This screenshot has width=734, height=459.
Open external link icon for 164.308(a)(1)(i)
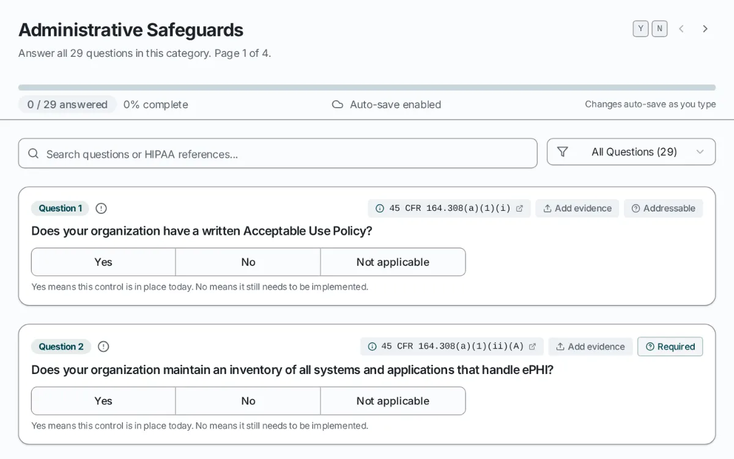point(519,208)
